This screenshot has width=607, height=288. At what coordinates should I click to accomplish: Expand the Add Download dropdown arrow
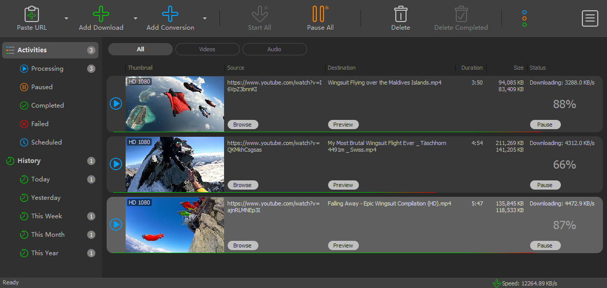pos(136,18)
